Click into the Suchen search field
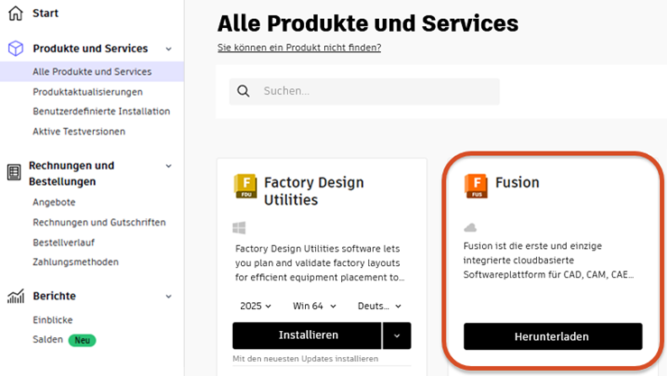667x376 pixels. tap(375, 91)
